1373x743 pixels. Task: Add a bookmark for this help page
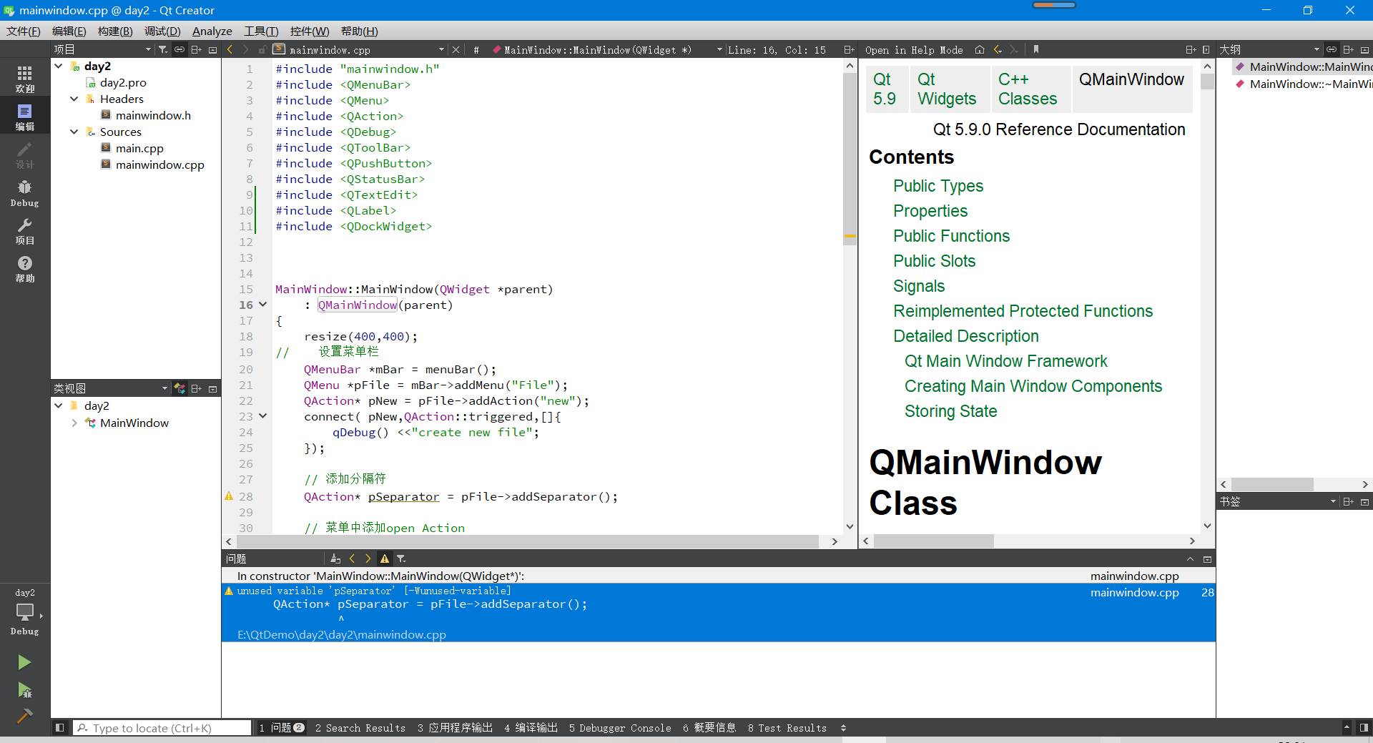click(1036, 49)
